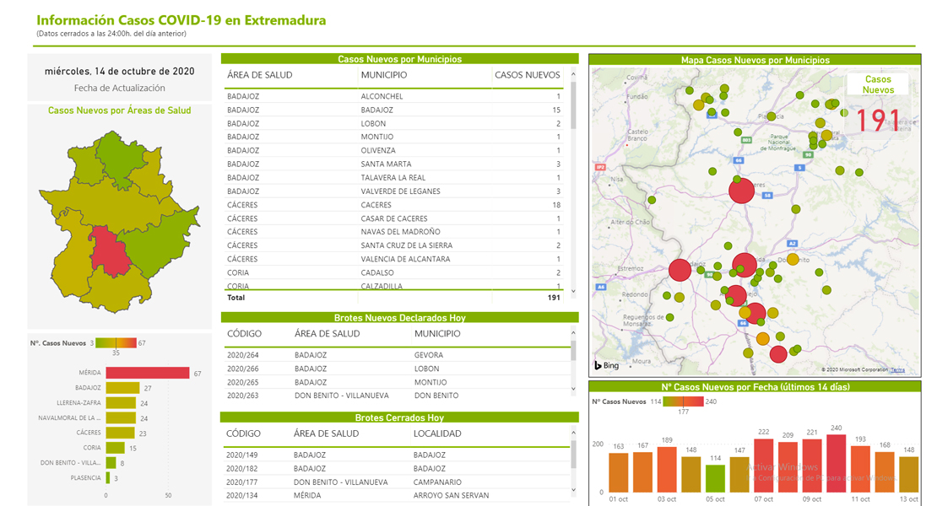
Task: Select the PLASENCIA bar showing 3
Action: 108,478
